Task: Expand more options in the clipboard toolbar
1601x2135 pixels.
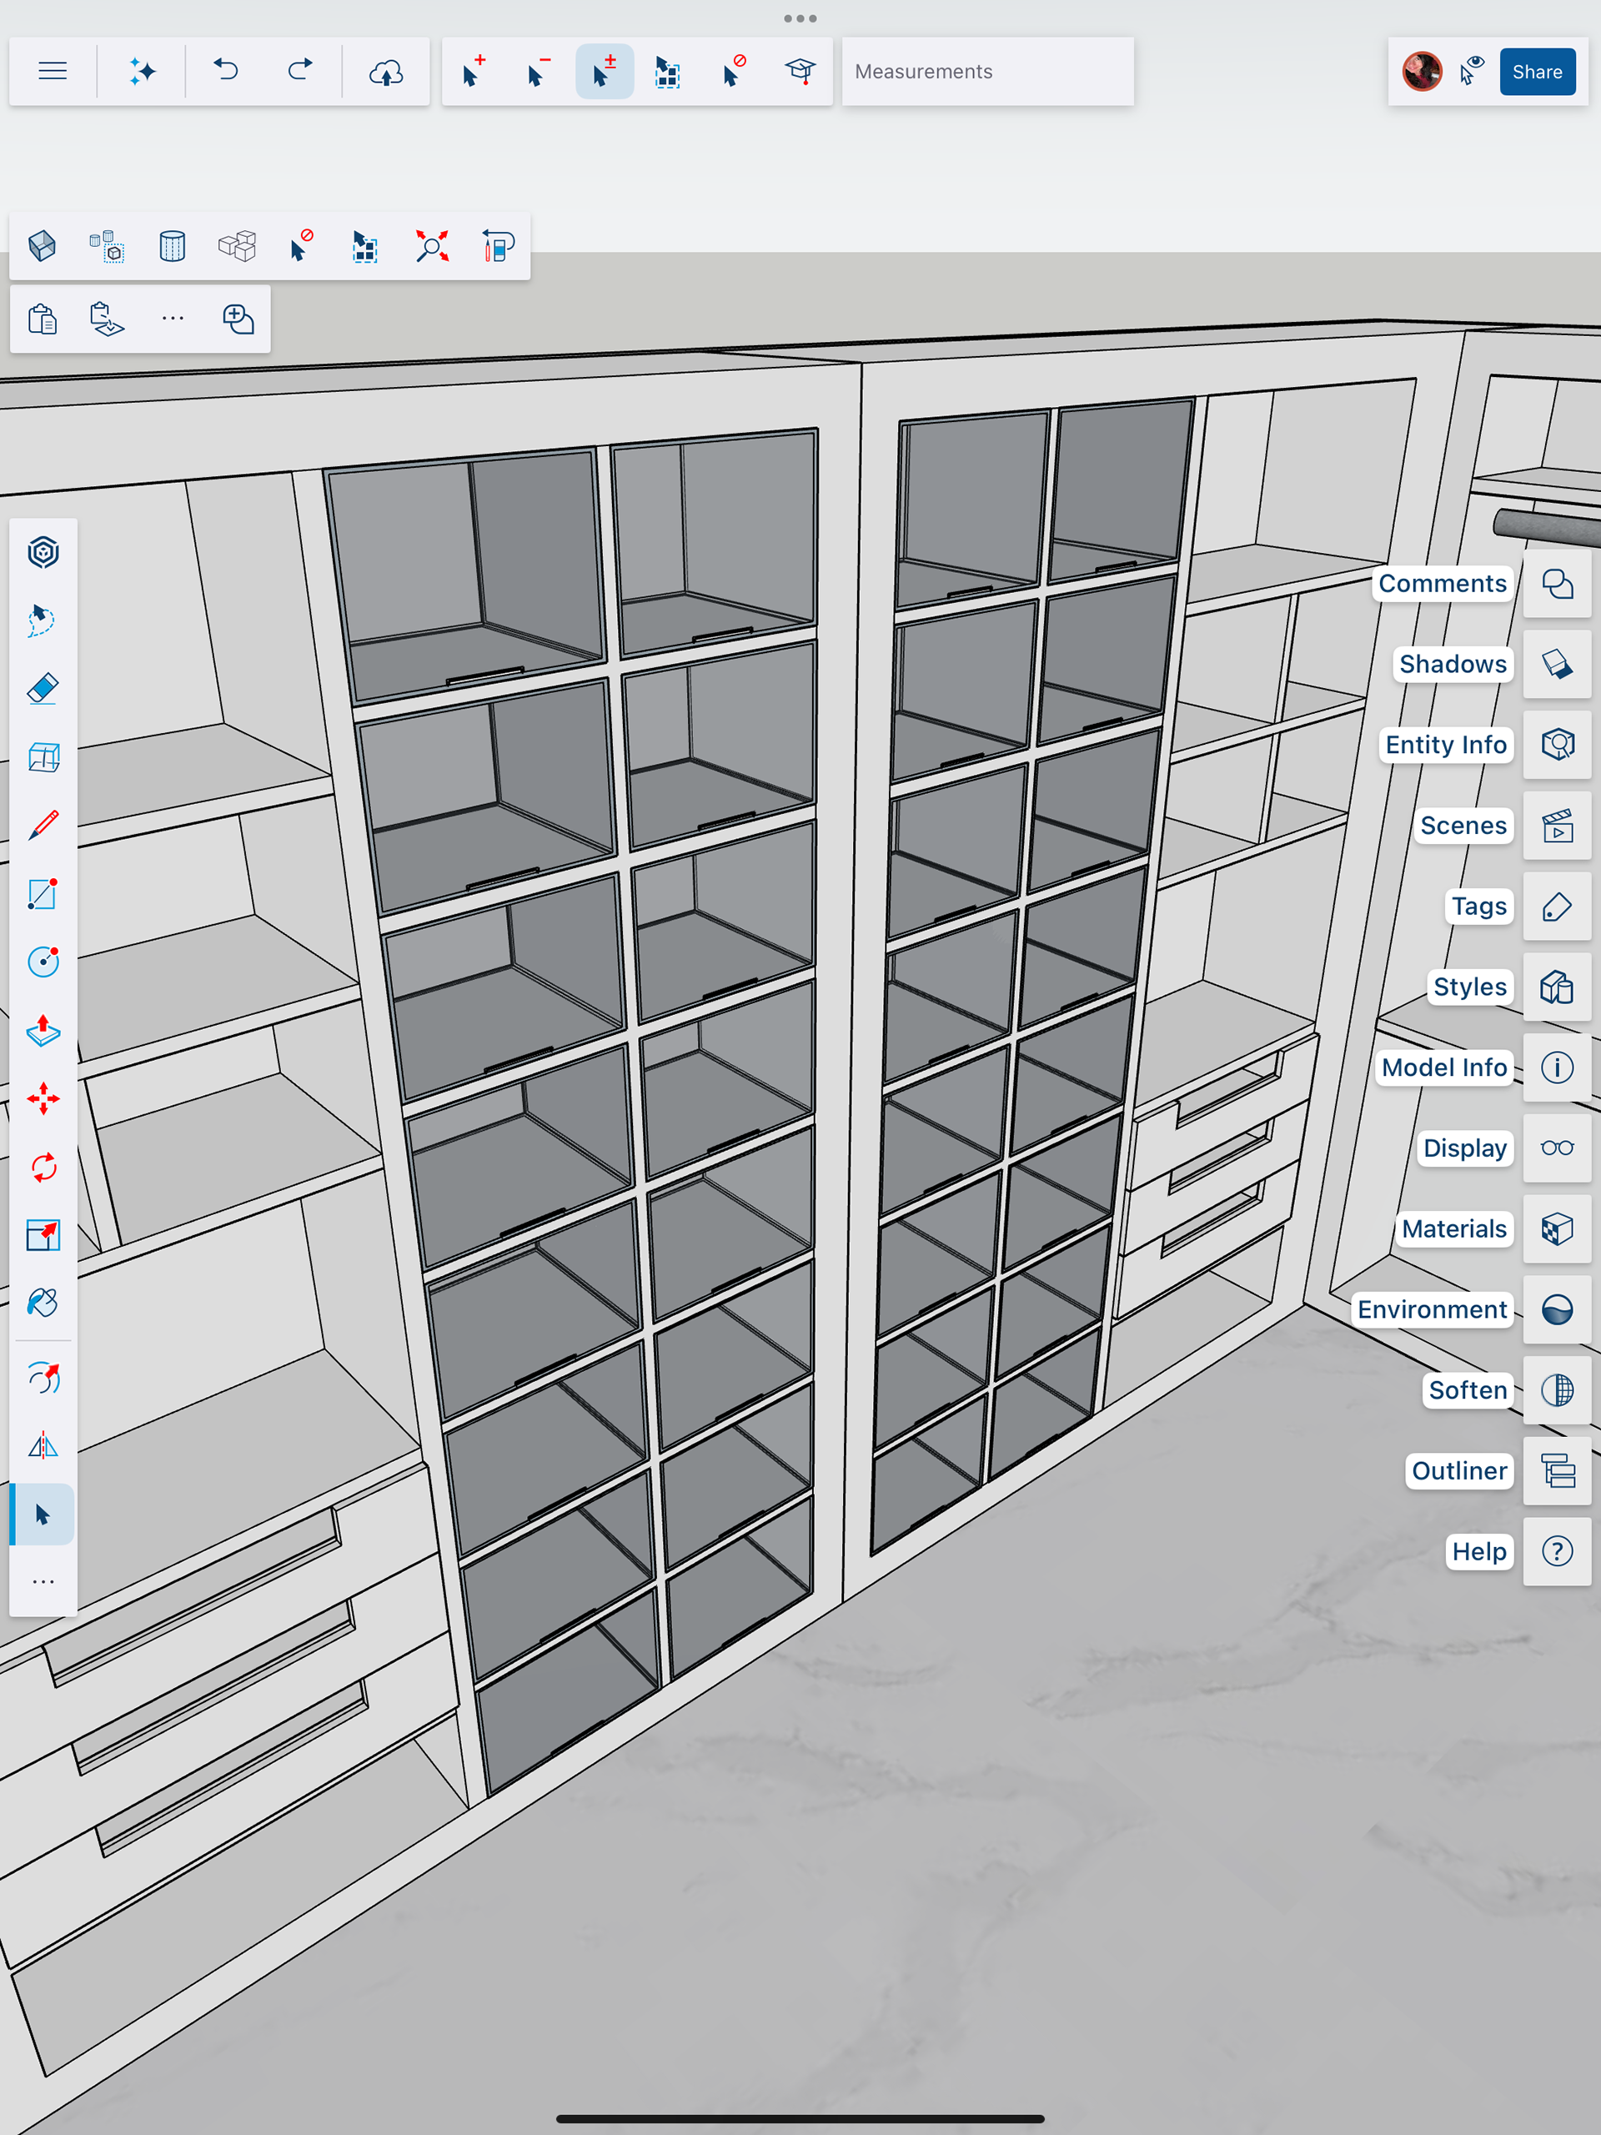Action: pyautogui.click(x=173, y=319)
